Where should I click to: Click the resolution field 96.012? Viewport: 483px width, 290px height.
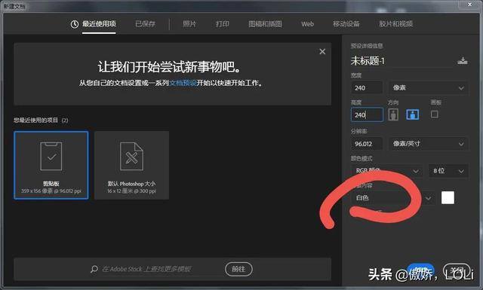(367, 144)
